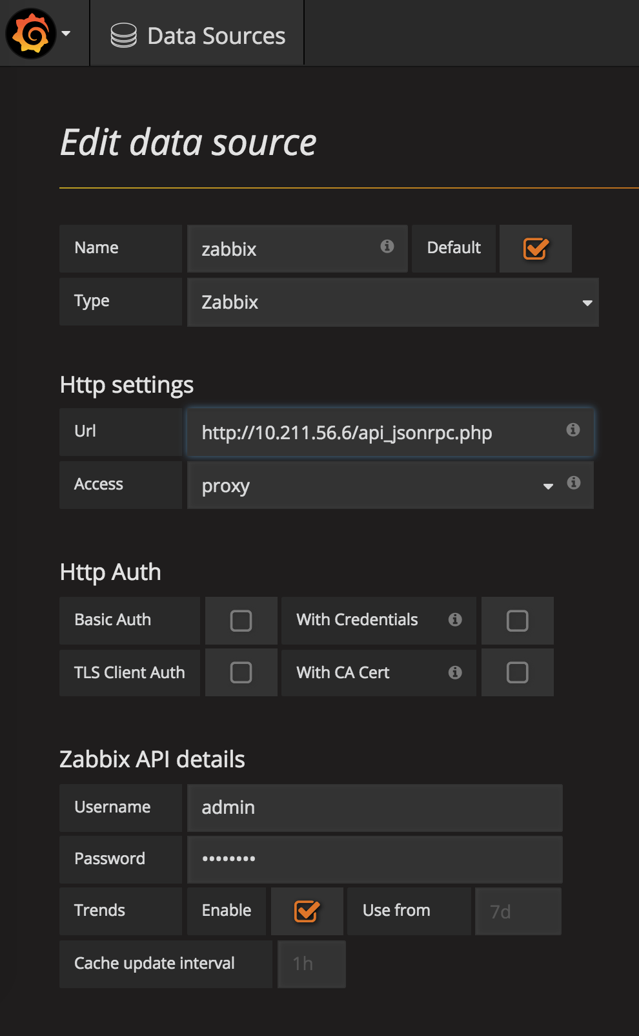Click the Password input field
The width and height of the screenshot is (639, 1036).
pyautogui.click(x=375, y=860)
